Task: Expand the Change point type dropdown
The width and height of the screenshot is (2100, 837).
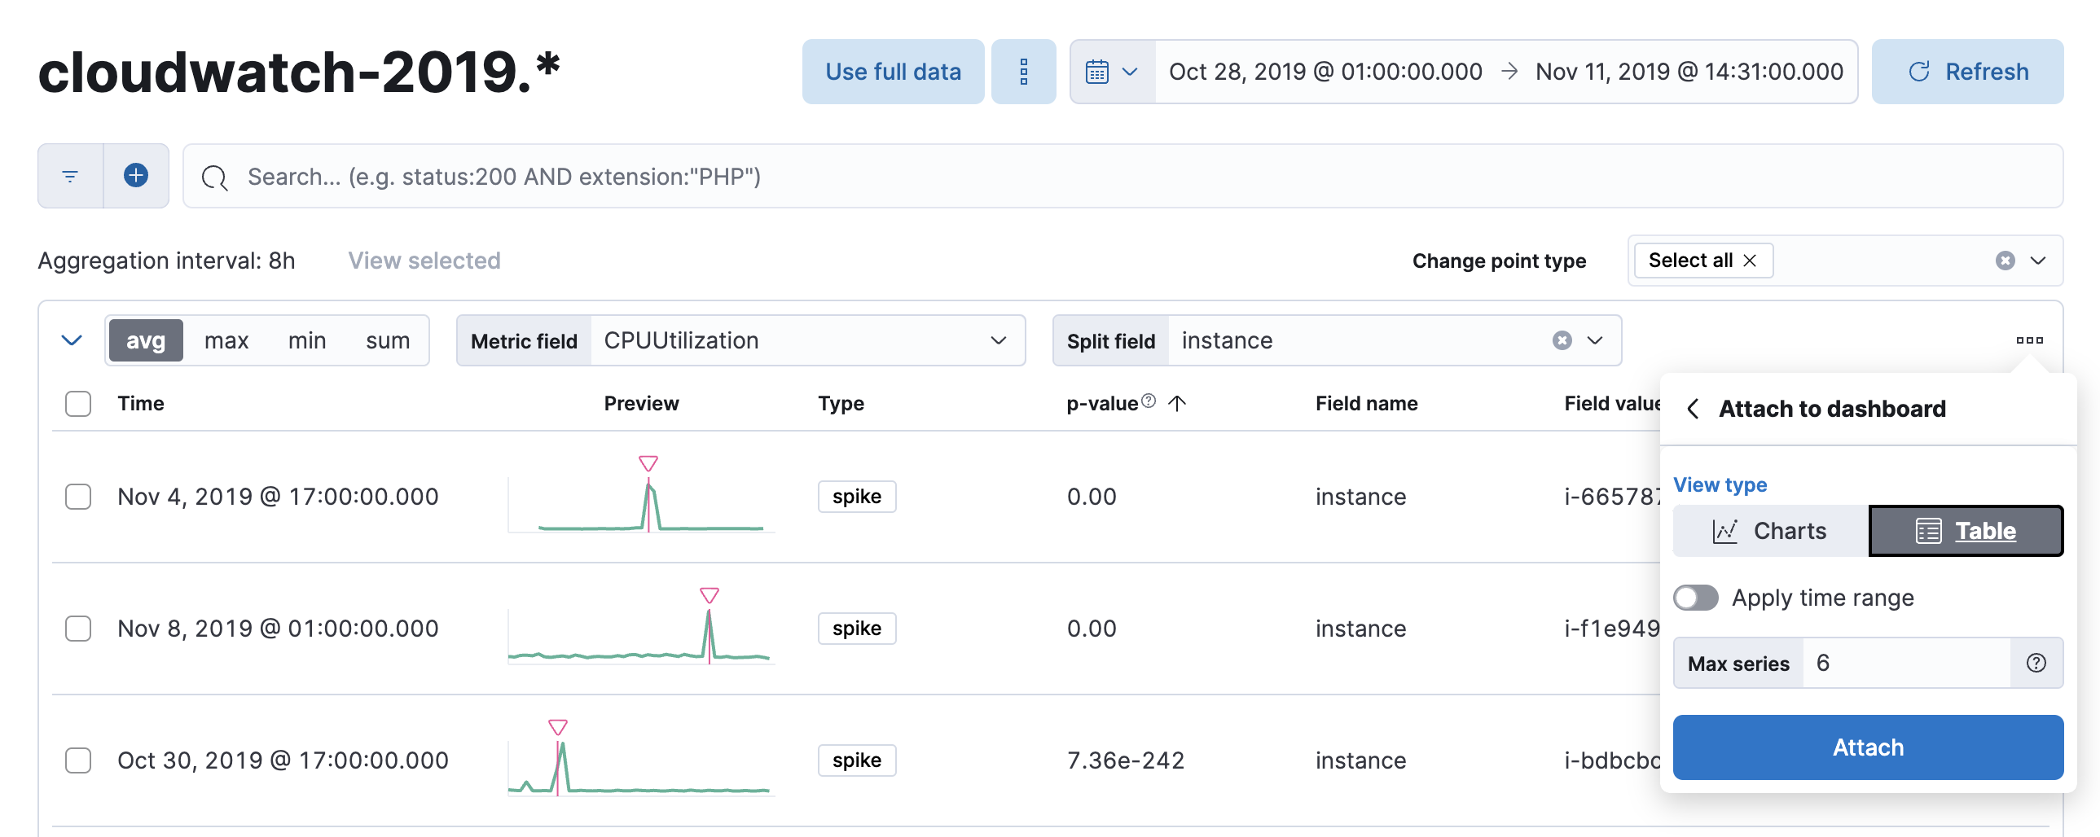Action: click(2037, 260)
